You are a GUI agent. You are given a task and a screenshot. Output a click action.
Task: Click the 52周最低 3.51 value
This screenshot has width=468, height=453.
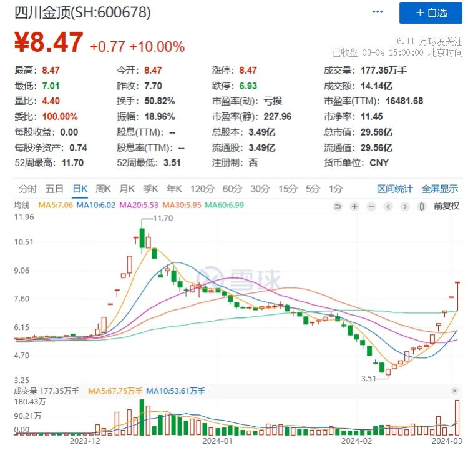click(172, 163)
